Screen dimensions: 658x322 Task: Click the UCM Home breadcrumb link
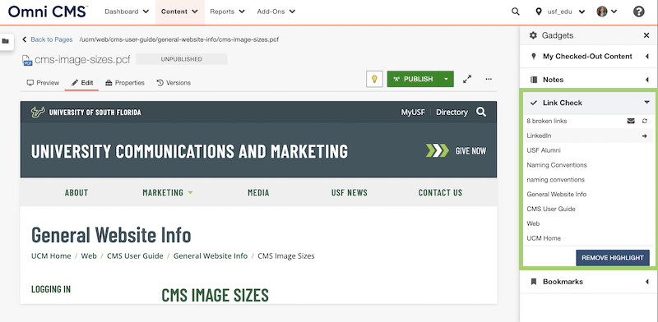[51, 255]
